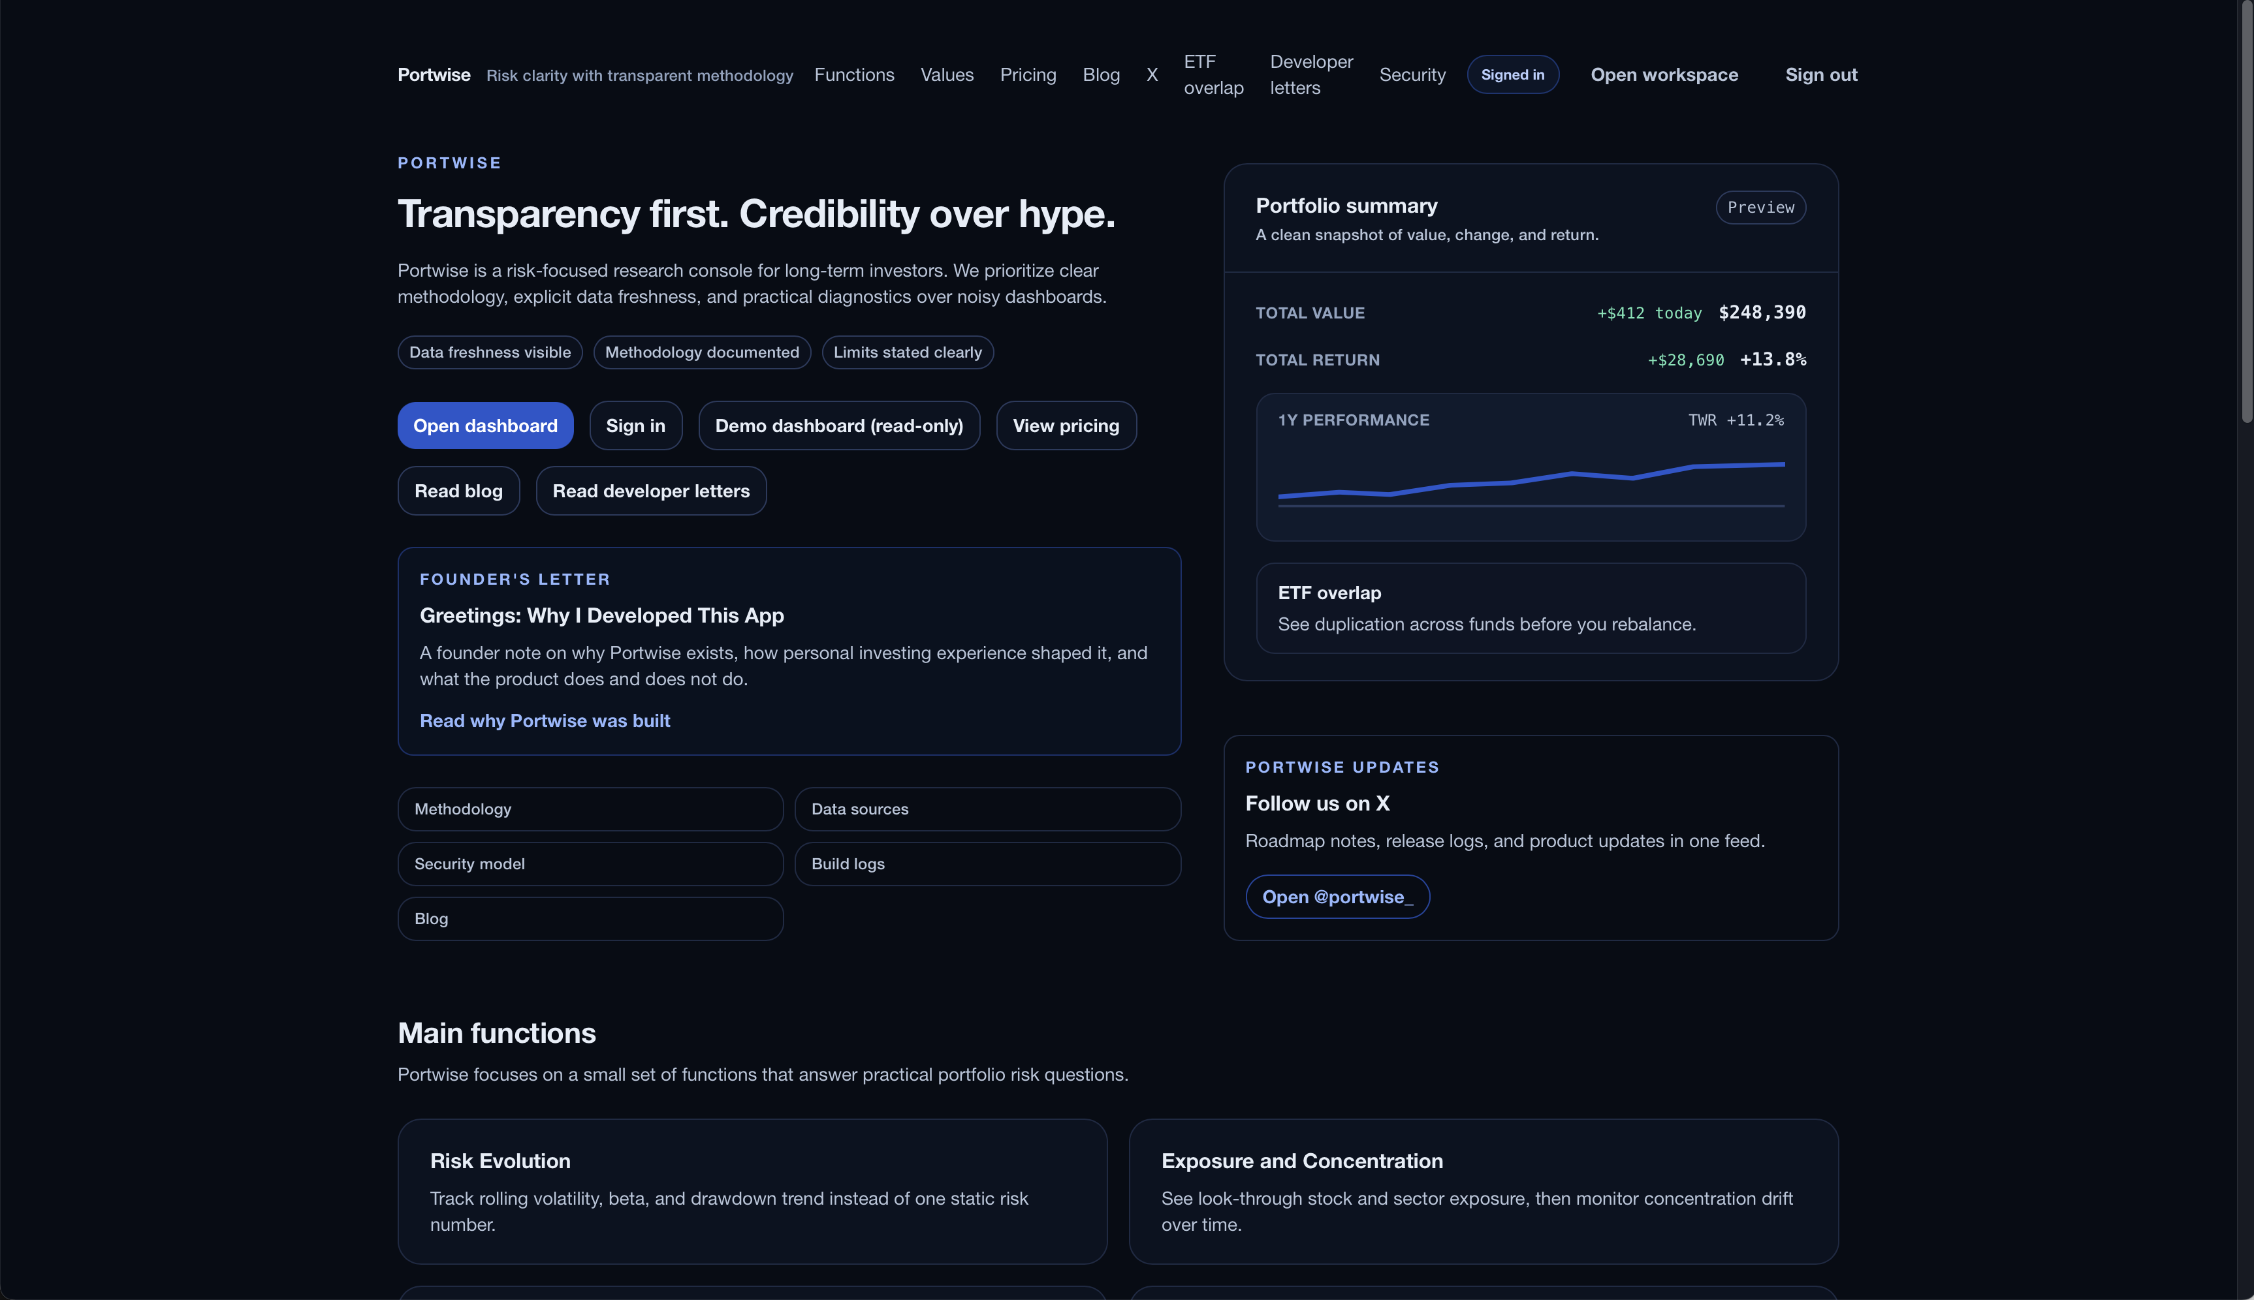This screenshot has height=1300, width=2254.
Task: Open @portwise_ on X
Action: [1337, 897]
